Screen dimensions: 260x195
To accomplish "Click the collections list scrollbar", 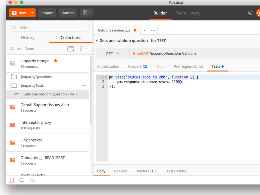I will pyautogui.click(x=91, y=89).
